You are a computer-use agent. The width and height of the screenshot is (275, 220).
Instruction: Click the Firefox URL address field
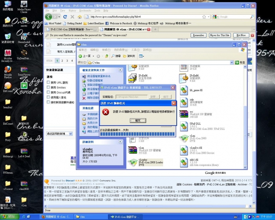pos(147,17)
